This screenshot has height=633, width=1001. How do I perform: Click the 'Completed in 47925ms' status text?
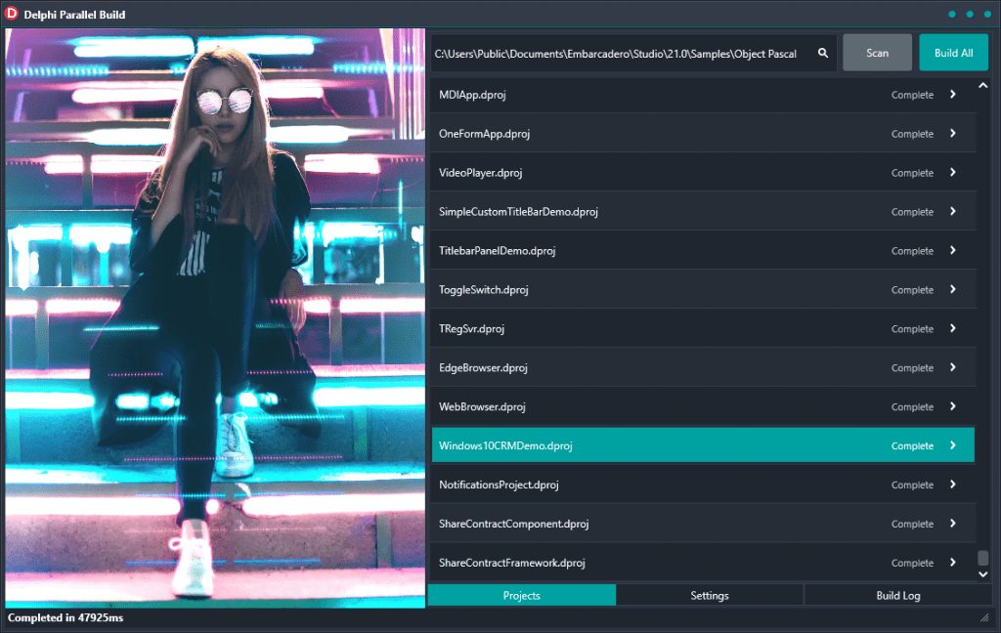(x=65, y=617)
